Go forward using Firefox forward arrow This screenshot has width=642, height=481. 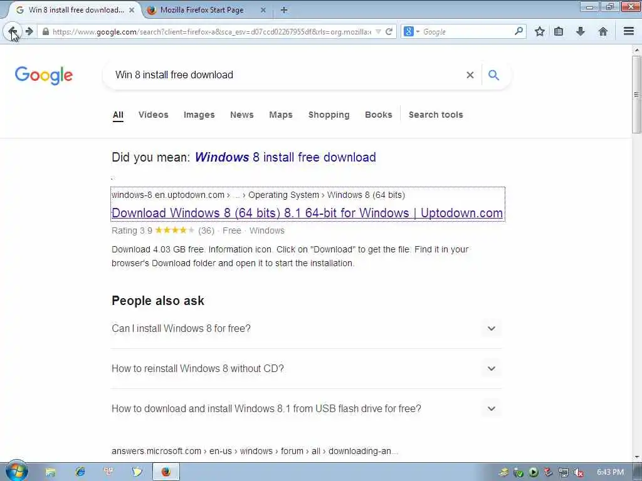click(x=29, y=31)
